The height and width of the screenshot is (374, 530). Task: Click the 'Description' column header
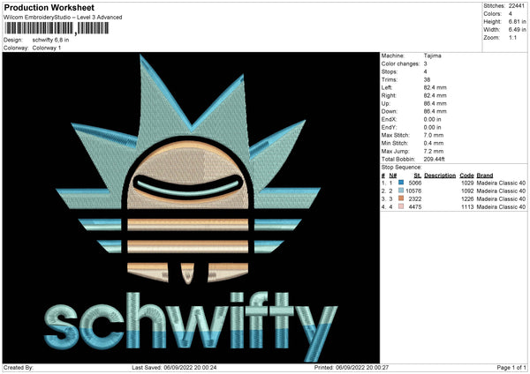440,176
